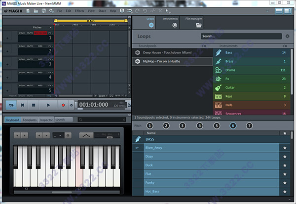Save the project with the floppy disk icon

(x=43, y=11)
